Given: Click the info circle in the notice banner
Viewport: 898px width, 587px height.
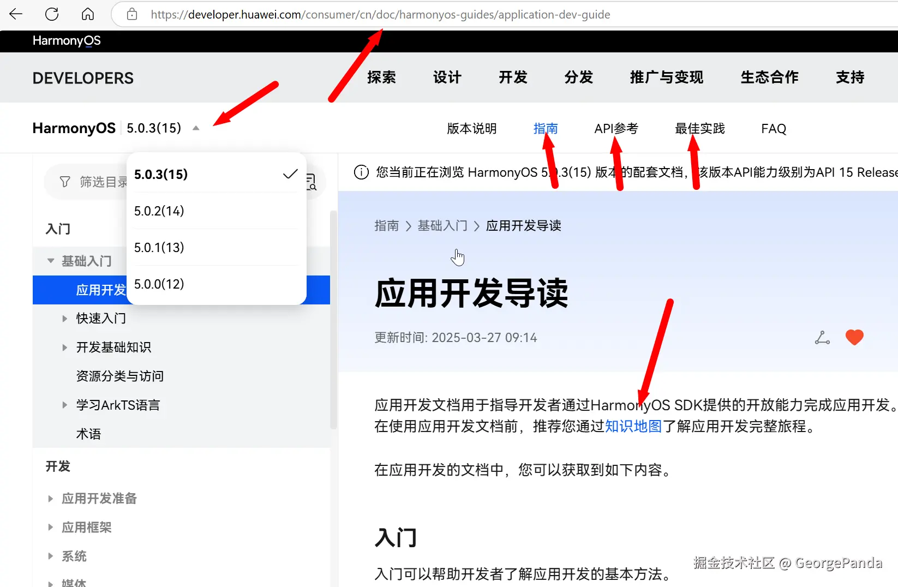Looking at the screenshot, I should point(361,172).
